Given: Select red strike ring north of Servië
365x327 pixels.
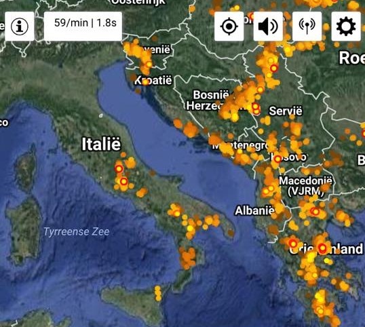Looking at the screenshot, I should coord(274,69).
